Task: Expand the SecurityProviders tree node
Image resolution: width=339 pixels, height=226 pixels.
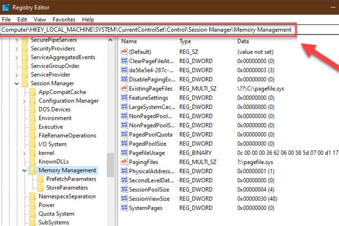Action: (x=17, y=49)
